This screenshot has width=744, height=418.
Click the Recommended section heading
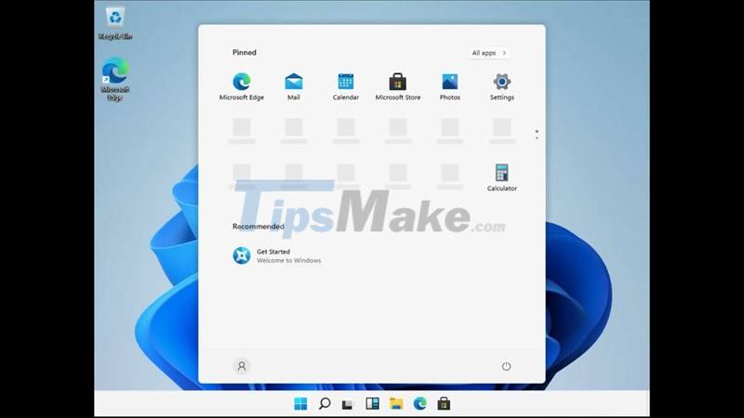[259, 227]
